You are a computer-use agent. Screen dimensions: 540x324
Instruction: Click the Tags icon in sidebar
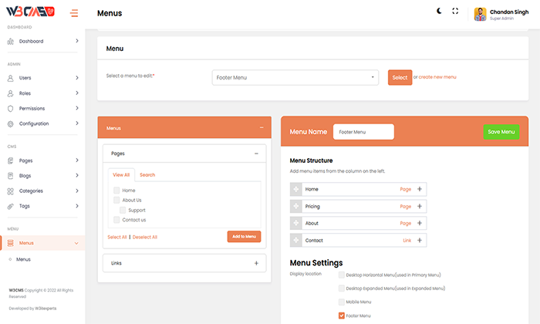[11, 206]
